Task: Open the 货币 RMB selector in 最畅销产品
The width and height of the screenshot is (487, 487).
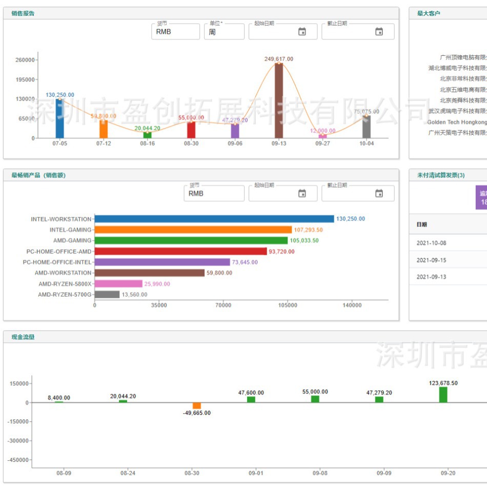Action: (x=214, y=194)
